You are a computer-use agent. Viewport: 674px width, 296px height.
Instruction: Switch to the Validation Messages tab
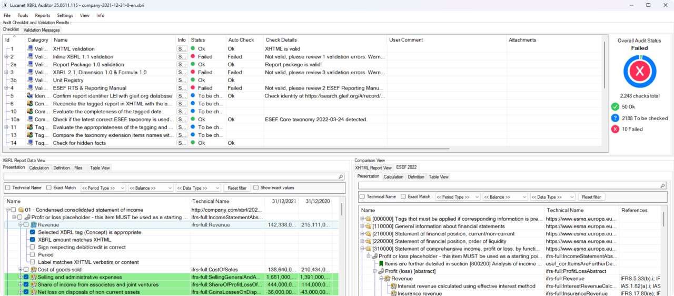[42, 30]
